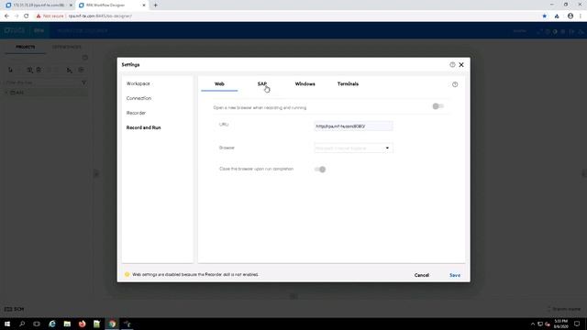Switch to the first browser tab
Screen dimensions: 587x330
[39, 5]
